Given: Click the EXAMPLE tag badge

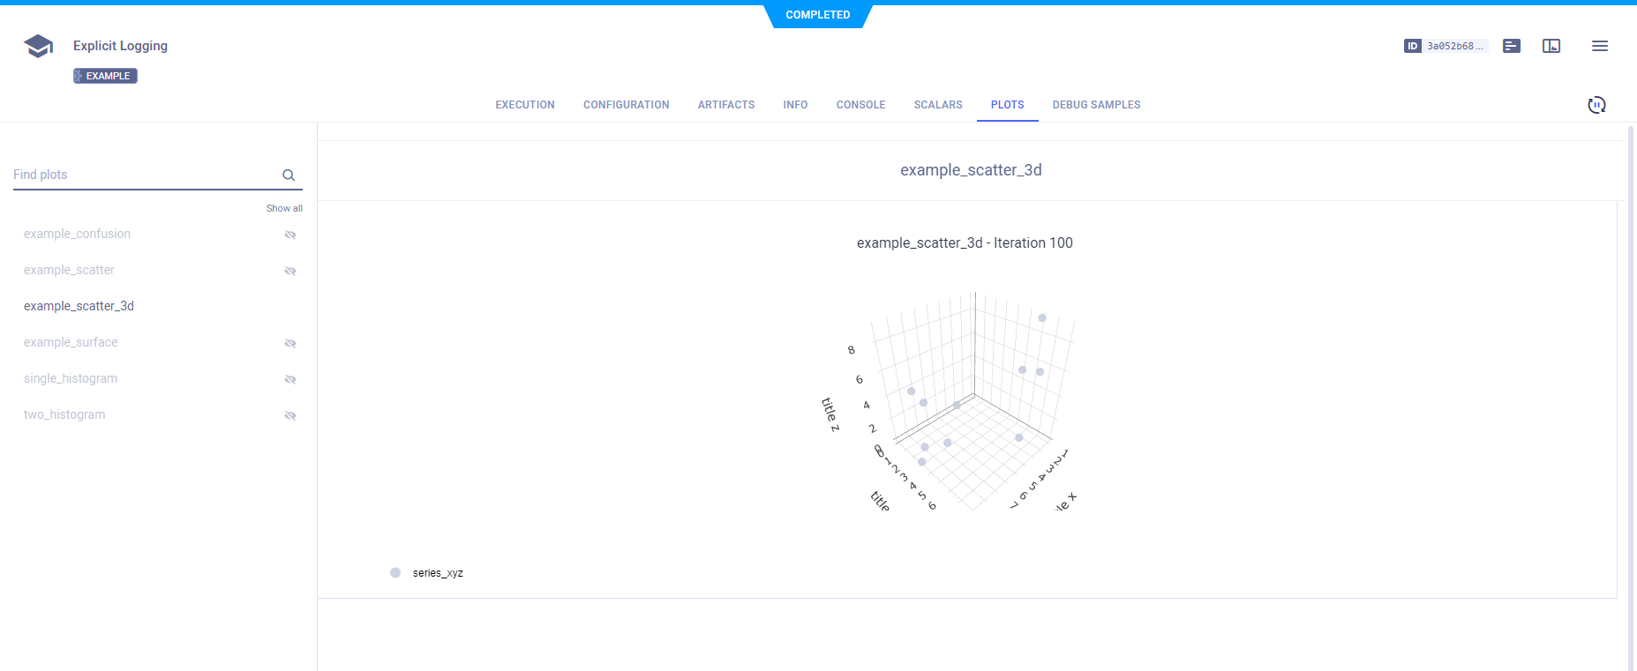Looking at the screenshot, I should point(105,76).
